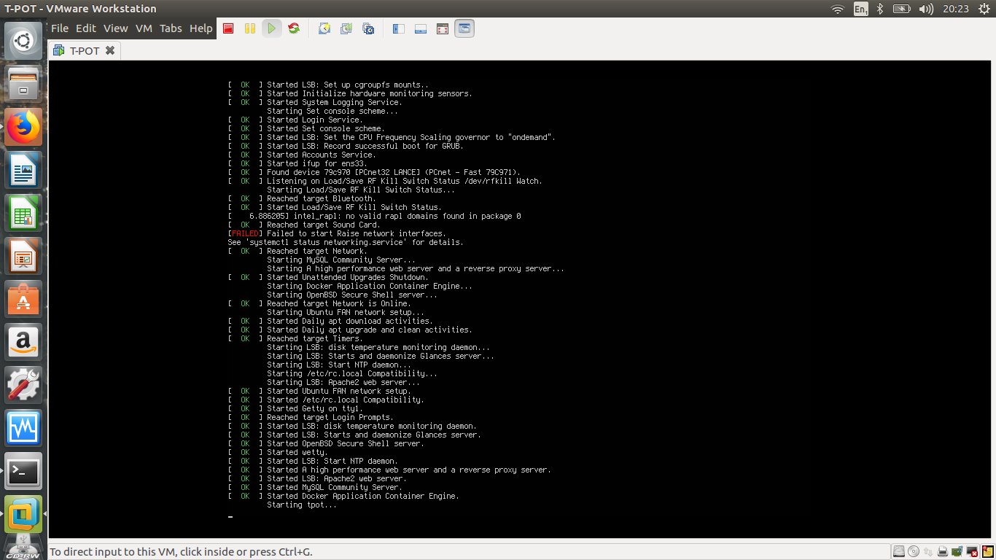The height and width of the screenshot is (560, 996).
Task: Open the Wi-Fi network indicator menu
Action: click(838, 9)
